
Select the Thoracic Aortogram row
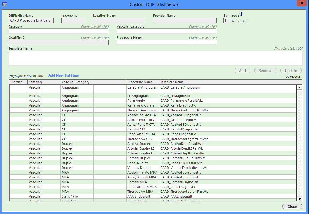(x=153, y=110)
